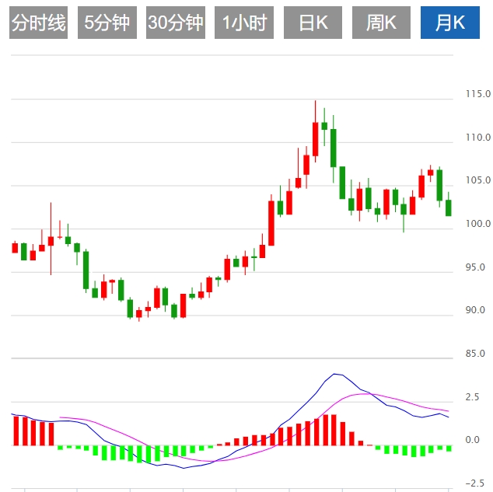Click the 110.0 price axis label

478,137
